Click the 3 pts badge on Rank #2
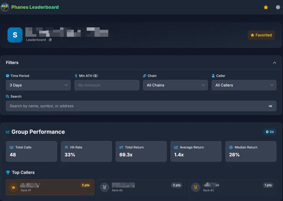The width and height of the screenshot is (283, 201). point(176,185)
